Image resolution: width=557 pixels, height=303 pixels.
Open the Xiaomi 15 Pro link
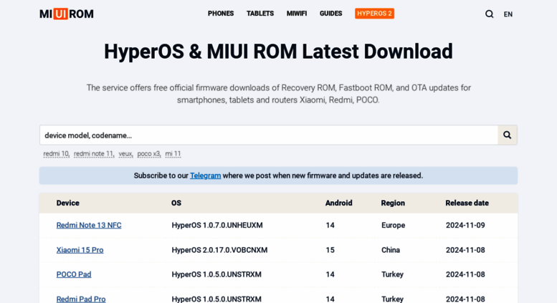(x=80, y=250)
